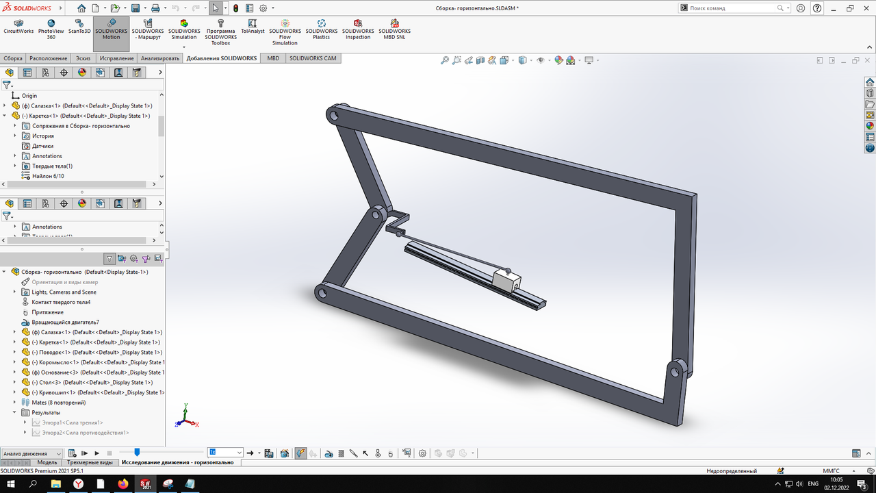The width and height of the screenshot is (876, 493).
Task: Toggle Filter Results icon in motion tree
Action: tap(158, 258)
